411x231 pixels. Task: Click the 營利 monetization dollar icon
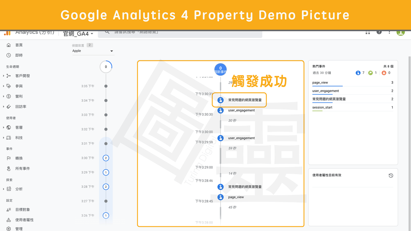click(x=9, y=97)
